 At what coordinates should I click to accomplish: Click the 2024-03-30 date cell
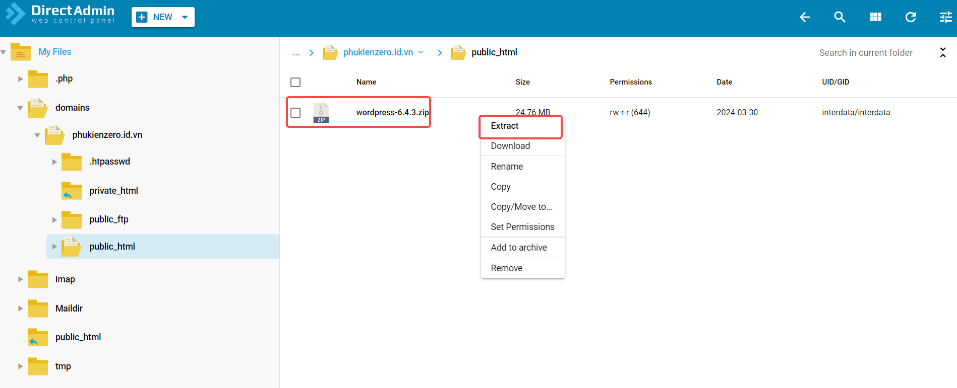point(737,113)
